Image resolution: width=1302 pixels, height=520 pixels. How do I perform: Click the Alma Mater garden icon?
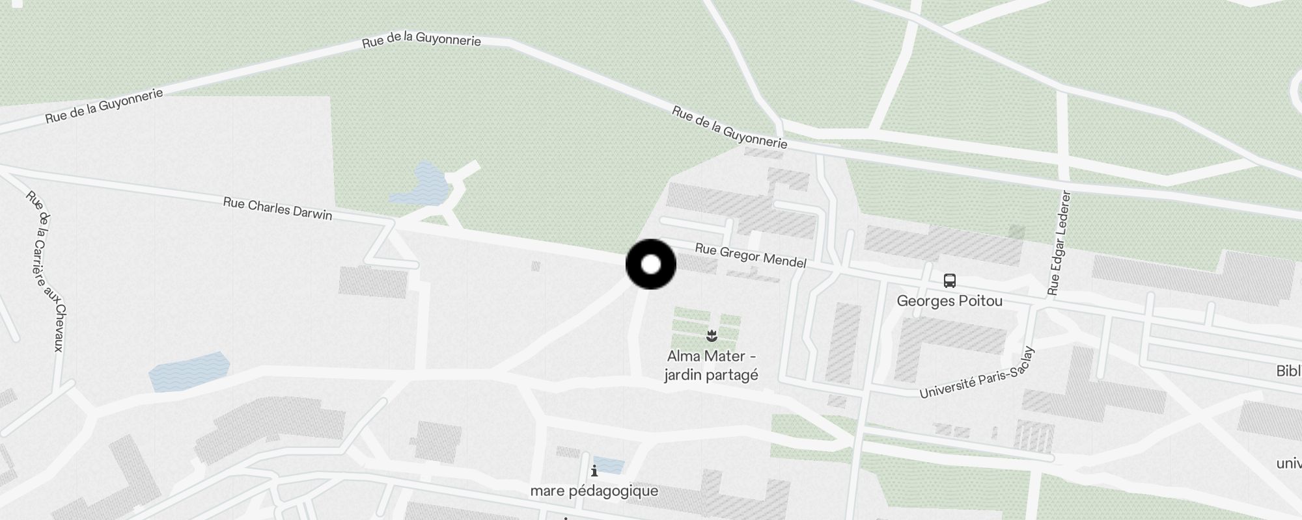tap(712, 336)
